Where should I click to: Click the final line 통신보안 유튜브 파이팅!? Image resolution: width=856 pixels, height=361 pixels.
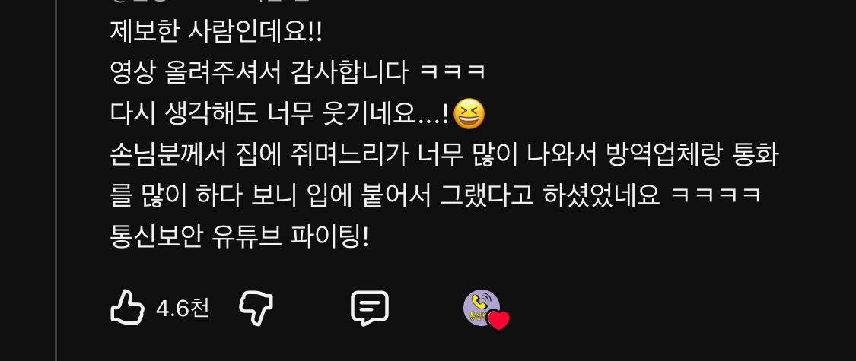coord(240,236)
